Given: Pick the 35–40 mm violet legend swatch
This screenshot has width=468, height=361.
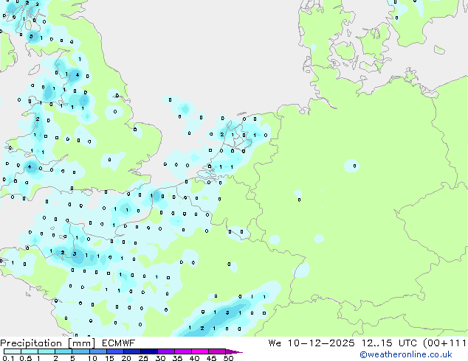Looking at the screenshot, I should (x=183, y=351).
